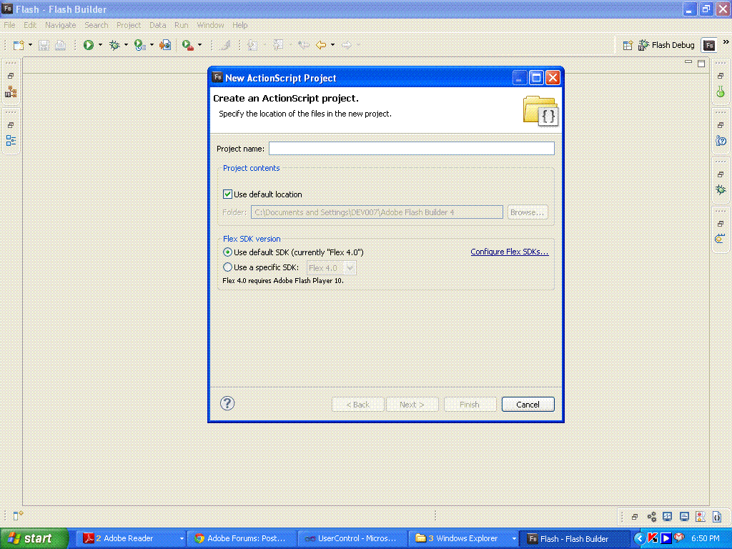Click the Windows start button
Screen dimensions: 732x549
pos(34,538)
